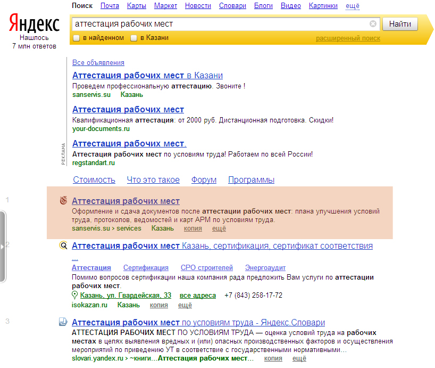The width and height of the screenshot is (435, 368).
Task: Open the Карты tab in the top navigation
Action: click(137, 6)
